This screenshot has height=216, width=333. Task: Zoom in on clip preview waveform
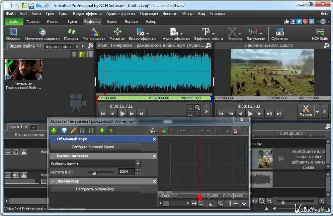click(x=198, y=108)
